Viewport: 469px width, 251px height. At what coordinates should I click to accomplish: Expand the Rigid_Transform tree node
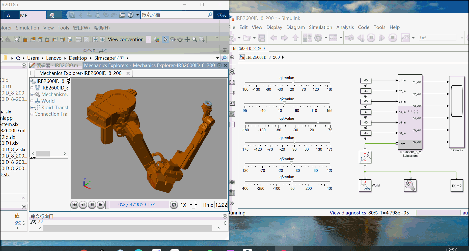pos(32,107)
